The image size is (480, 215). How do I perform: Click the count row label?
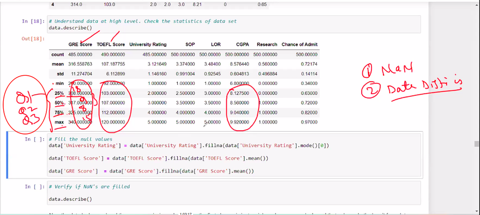tap(58, 54)
